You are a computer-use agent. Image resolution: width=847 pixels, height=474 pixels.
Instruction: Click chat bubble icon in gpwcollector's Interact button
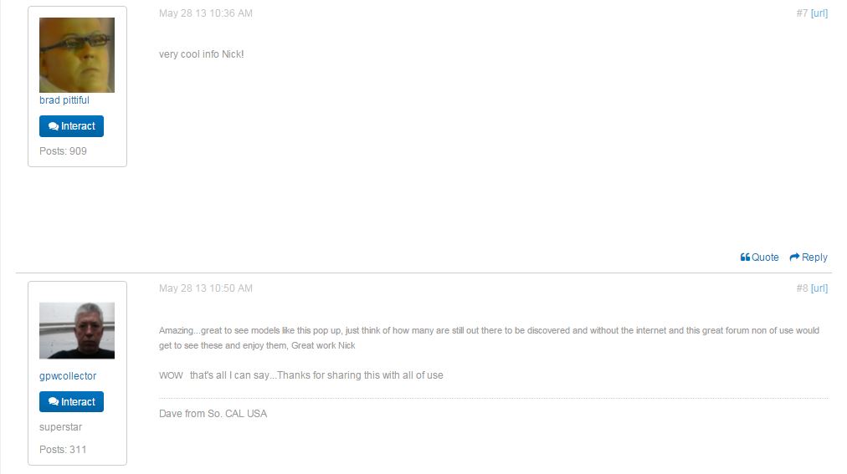[x=54, y=402]
